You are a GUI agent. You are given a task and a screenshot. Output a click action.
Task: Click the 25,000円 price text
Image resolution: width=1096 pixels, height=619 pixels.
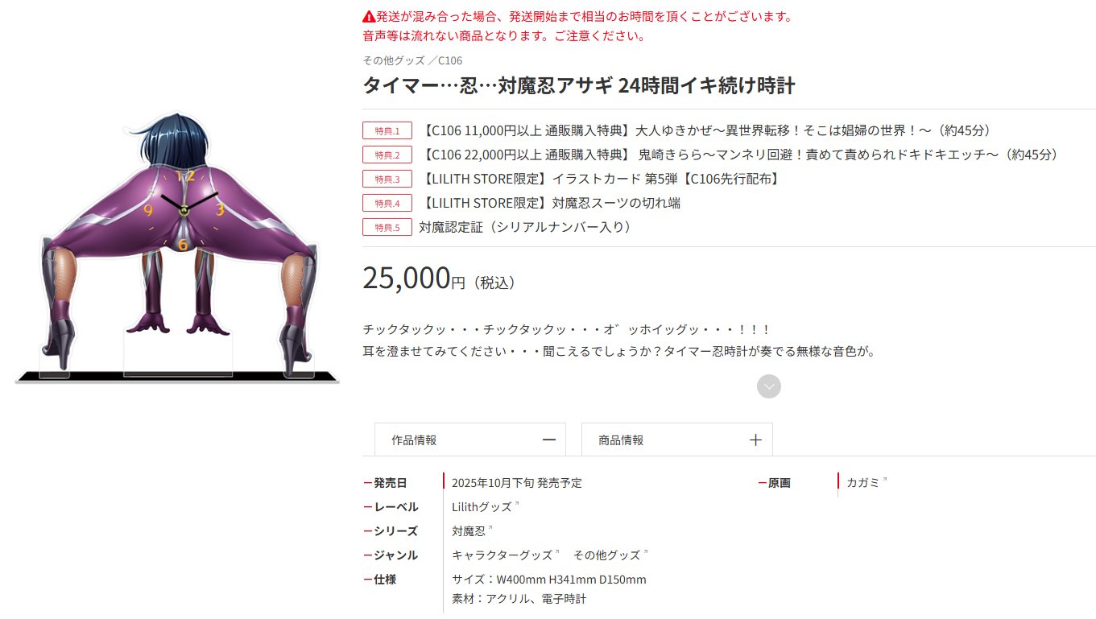(x=414, y=279)
